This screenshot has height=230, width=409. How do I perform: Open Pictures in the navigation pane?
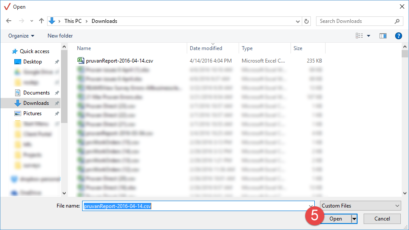[32, 113]
